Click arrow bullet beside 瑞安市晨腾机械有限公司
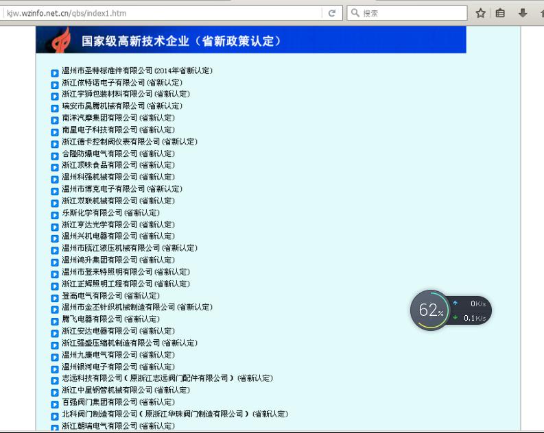 point(55,108)
